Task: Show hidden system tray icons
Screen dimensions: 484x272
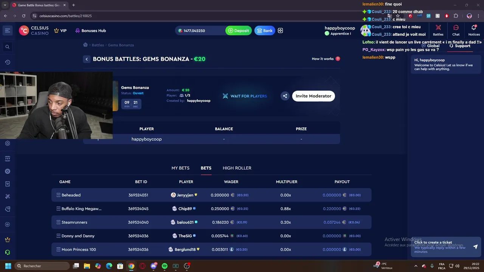Action: tap(416, 266)
